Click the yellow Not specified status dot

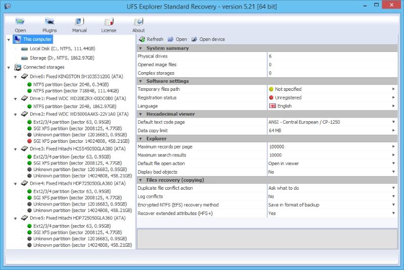pos(271,89)
